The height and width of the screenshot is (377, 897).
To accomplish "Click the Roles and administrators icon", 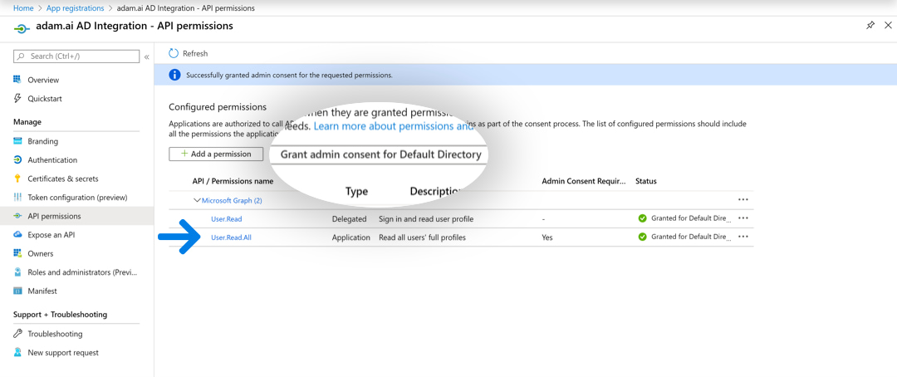I will coord(17,272).
